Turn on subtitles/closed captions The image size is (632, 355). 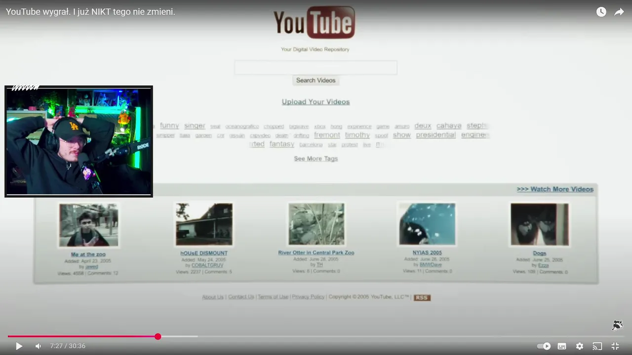pyautogui.click(x=562, y=346)
